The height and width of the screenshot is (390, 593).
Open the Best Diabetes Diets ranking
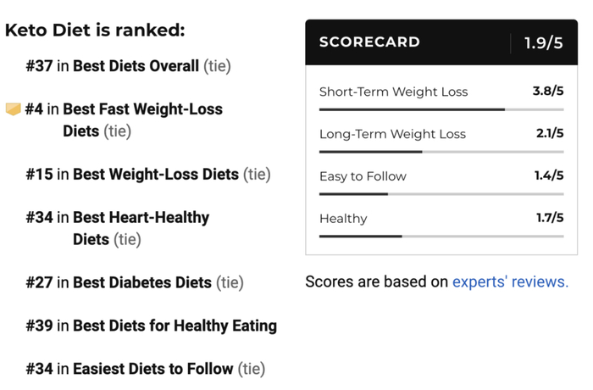point(141,282)
